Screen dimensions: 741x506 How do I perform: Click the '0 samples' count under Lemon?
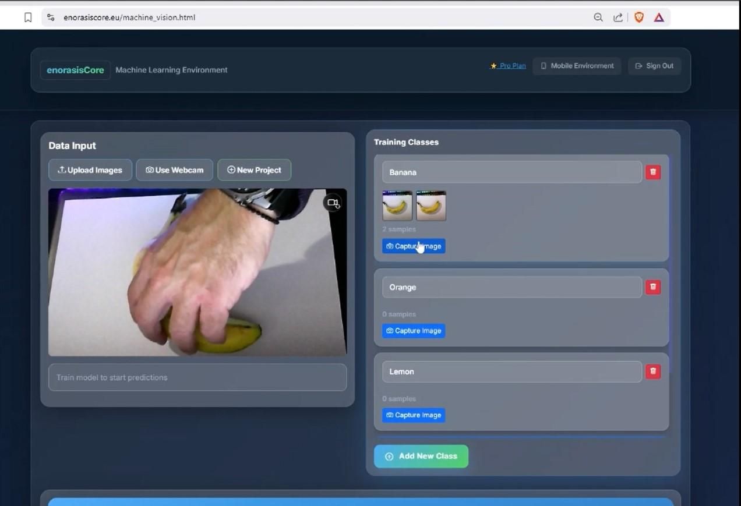(x=399, y=399)
